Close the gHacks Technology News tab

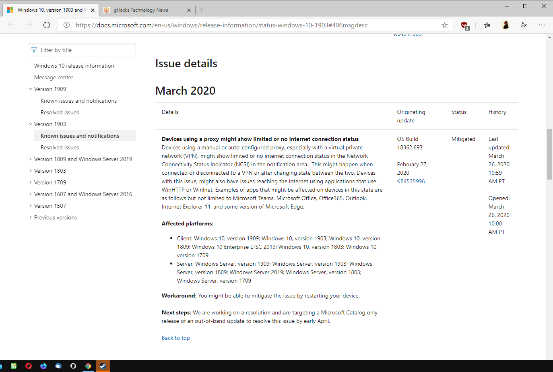tap(189, 10)
